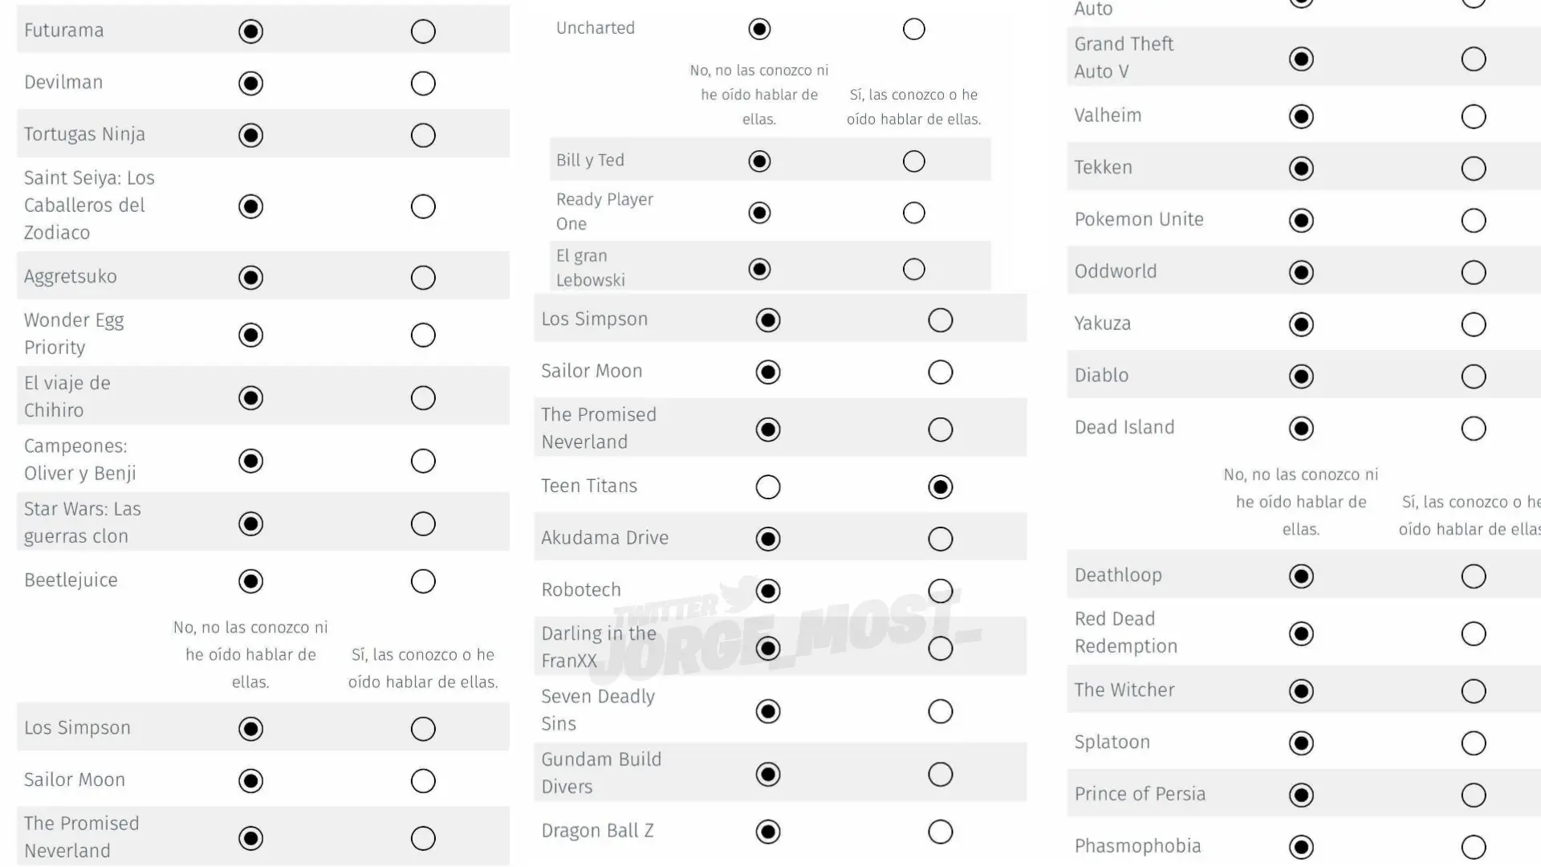Select 'Sí' radio for Dragon Ball Z
Screen dimensions: 1541x867
pyautogui.click(x=941, y=832)
